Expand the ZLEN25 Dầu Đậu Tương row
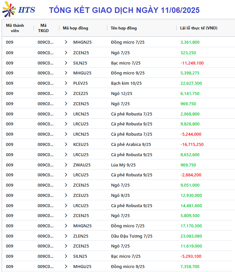 click(66, 236)
